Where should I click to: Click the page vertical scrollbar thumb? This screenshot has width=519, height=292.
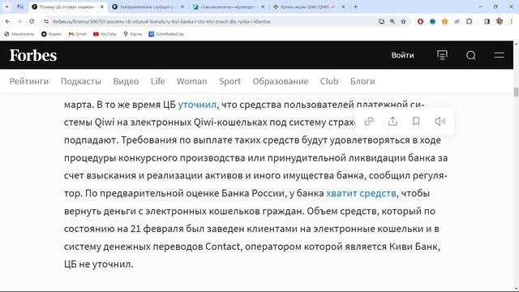[x=516, y=92]
